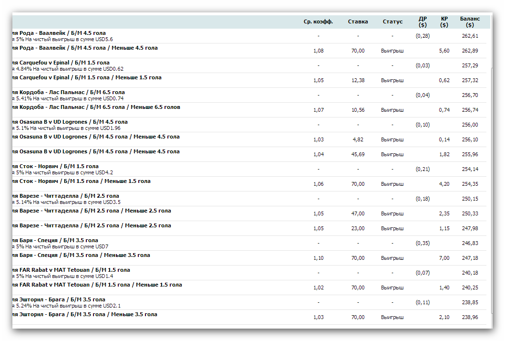Click the average odds value 1,07
The height and width of the screenshot is (341, 505).
pyautogui.click(x=318, y=110)
